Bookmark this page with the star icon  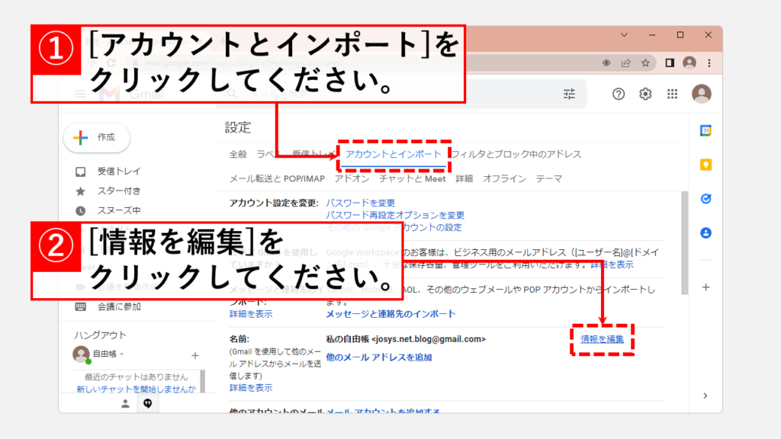pos(645,62)
